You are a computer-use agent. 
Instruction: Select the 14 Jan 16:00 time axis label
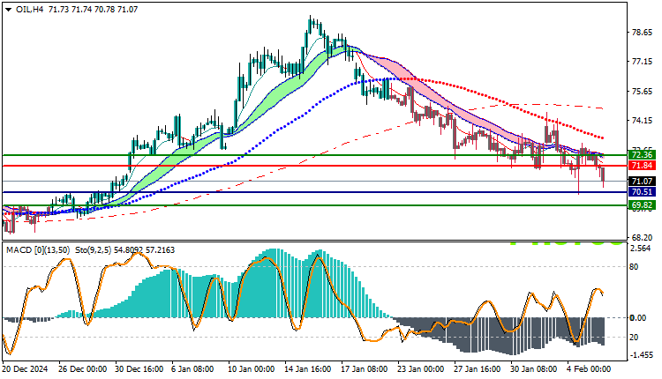[308, 369]
